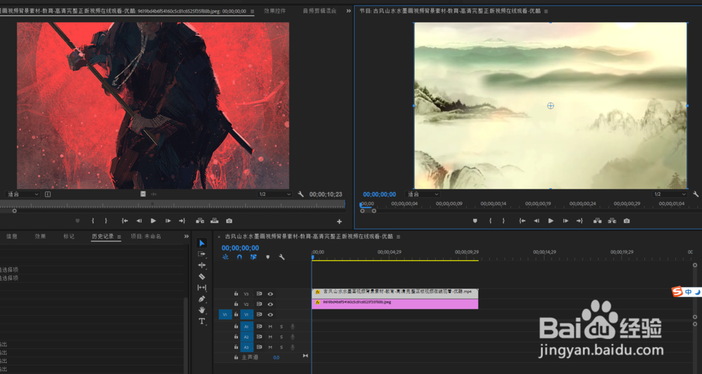Mark In point in source monitor

coord(93,221)
